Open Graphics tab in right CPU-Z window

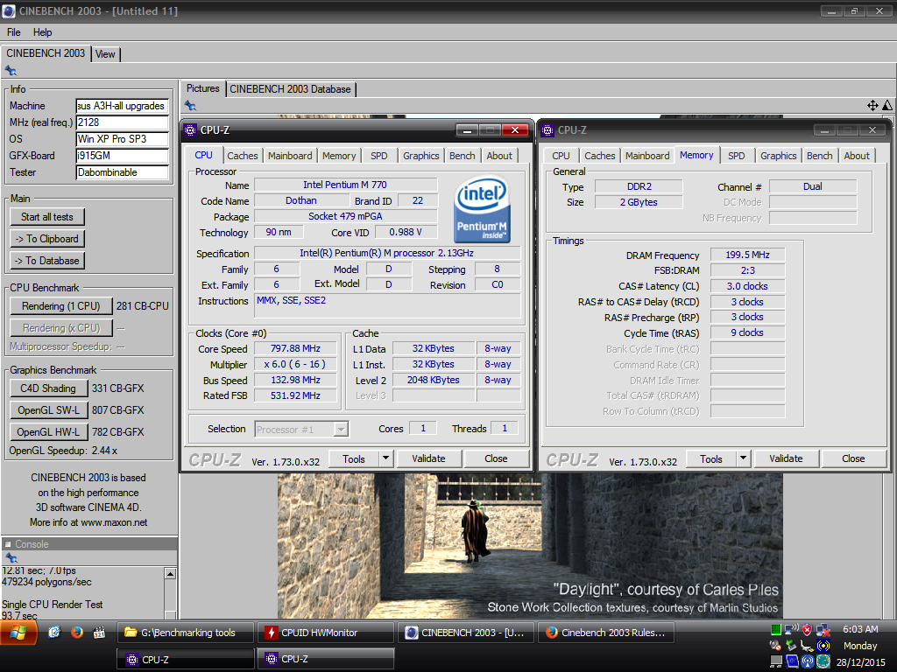coord(779,156)
